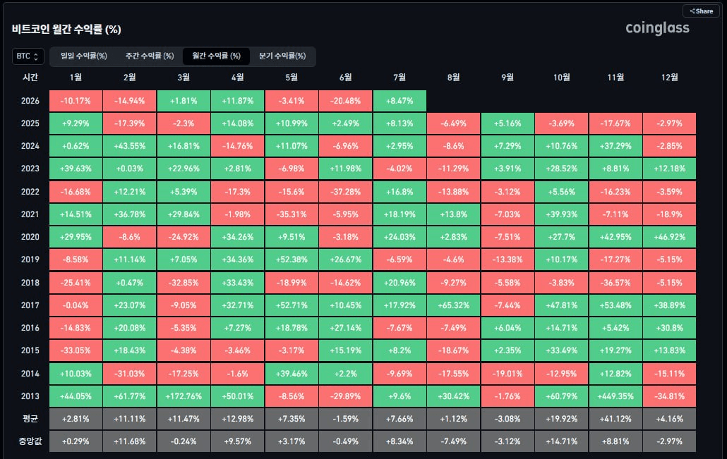The height and width of the screenshot is (459, 727).
Task: Click the 평균 value +41.12% for November
Action: click(615, 419)
